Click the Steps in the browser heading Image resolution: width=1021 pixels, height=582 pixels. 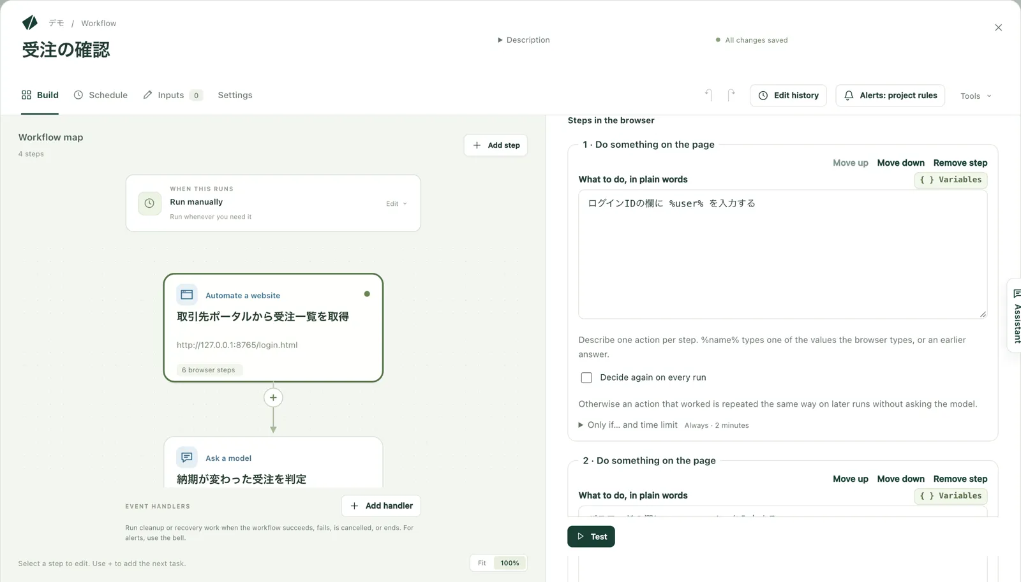(611, 120)
